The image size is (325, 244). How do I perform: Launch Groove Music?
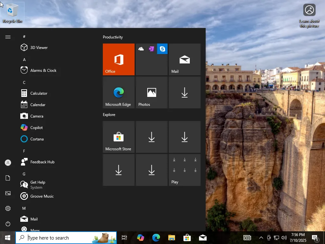56,196
